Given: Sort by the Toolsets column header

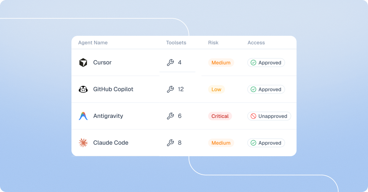Looking at the screenshot, I should click(176, 43).
